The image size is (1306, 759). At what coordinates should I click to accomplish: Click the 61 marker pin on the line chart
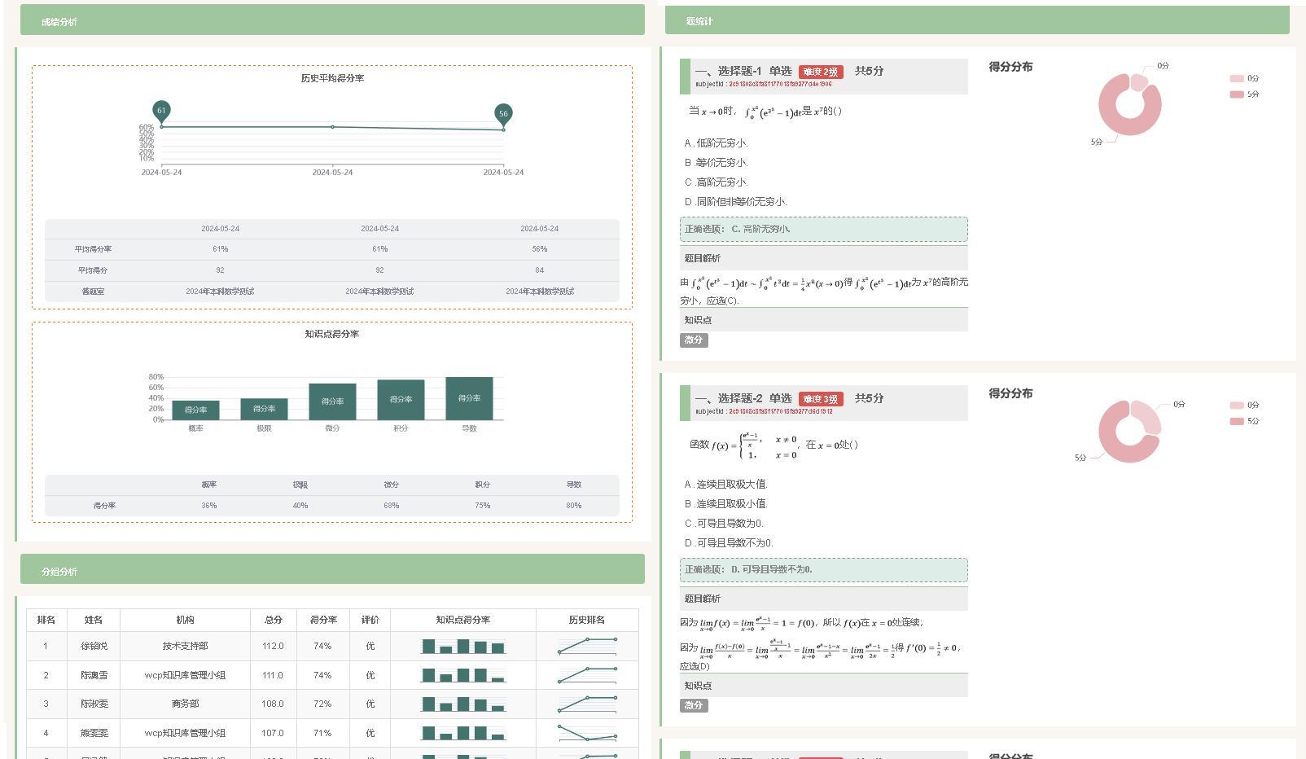(161, 111)
